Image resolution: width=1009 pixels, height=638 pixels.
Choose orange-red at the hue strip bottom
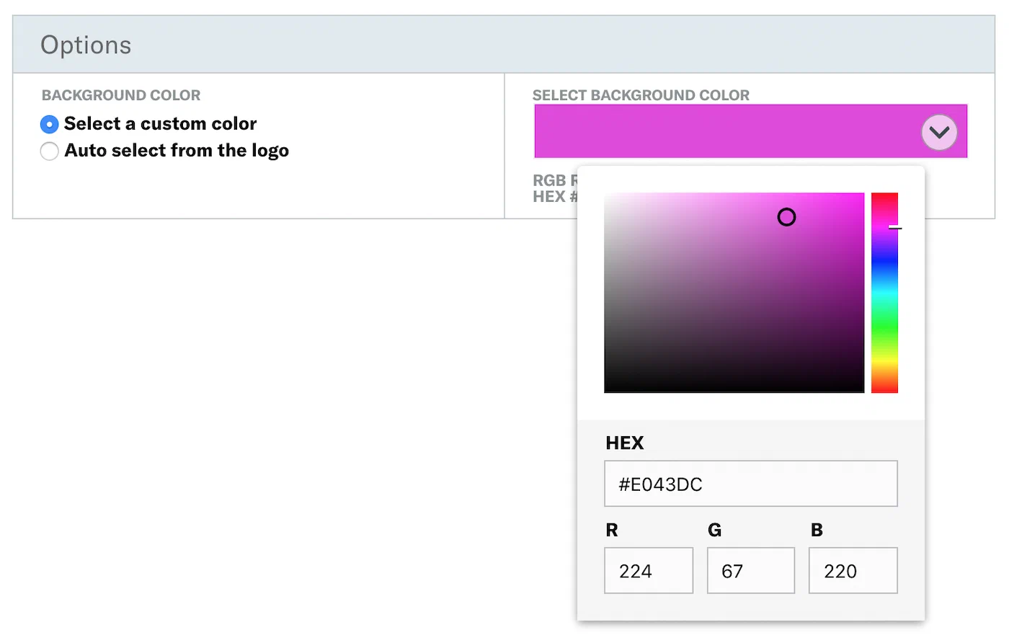[x=884, y=386]
